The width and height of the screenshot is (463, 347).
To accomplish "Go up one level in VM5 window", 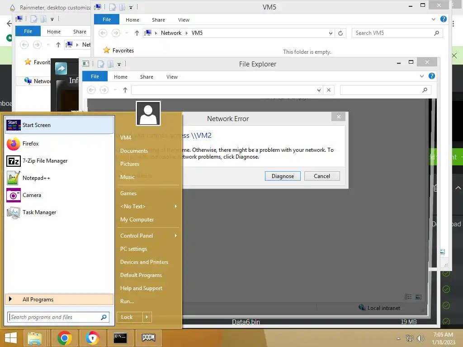I will coord(137,33).
